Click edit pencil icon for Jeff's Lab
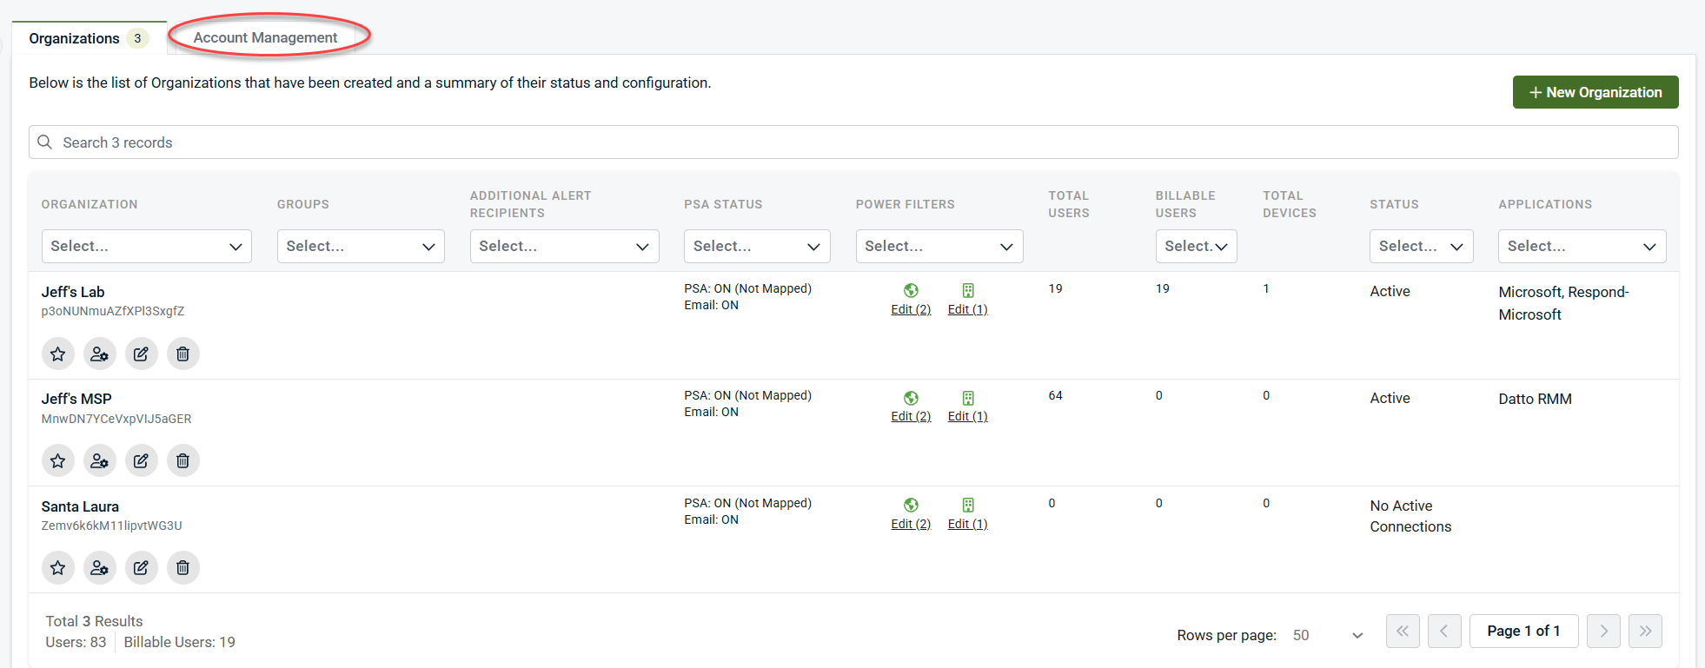This screenshot has width=1705, height=668. 141,354
